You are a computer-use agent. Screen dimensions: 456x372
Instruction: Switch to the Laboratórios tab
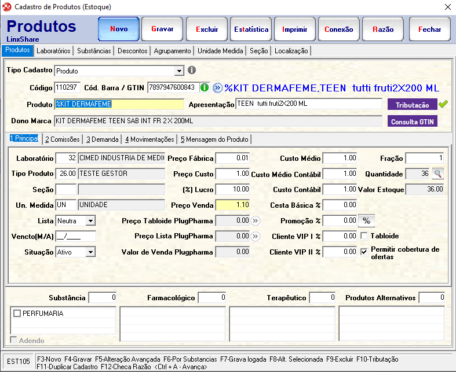coord(53,51)
